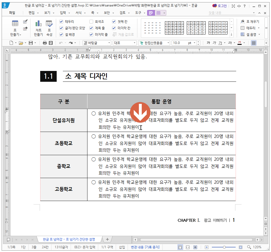The height and width of the screenshot is (252, 271).
Task: Click 변경 내용 [기록 중지] status
Action: point(145,247)
